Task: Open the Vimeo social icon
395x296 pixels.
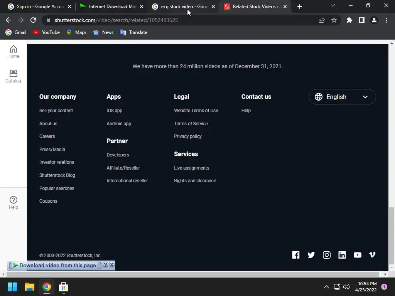Action: tap(372, 255)
